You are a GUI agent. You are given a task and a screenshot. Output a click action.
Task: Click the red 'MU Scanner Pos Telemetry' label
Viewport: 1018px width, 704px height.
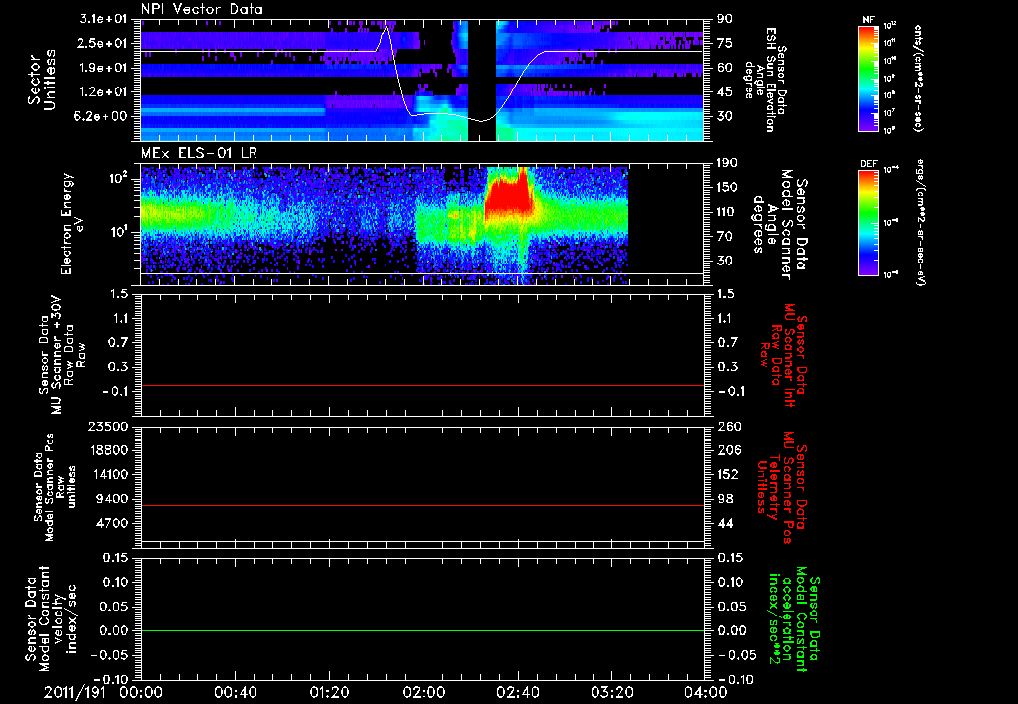(781, 487)
